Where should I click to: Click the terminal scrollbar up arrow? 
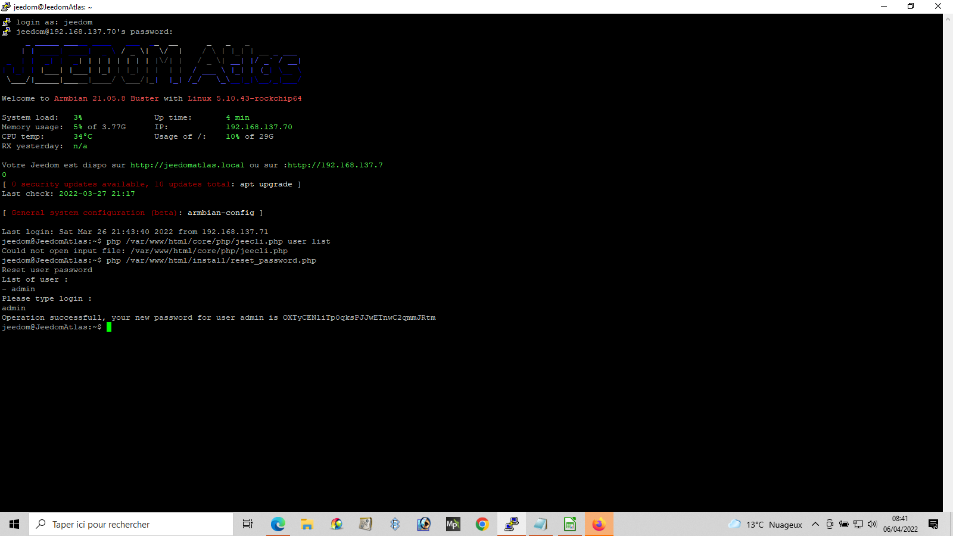click(x=948, y=18)
